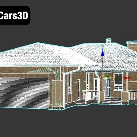Viewport: 137px width, 137px height.
Task: Click the blue Z-axis arrow of the transform gizmo
Action: pyautogui.click(x=103, y=53)
